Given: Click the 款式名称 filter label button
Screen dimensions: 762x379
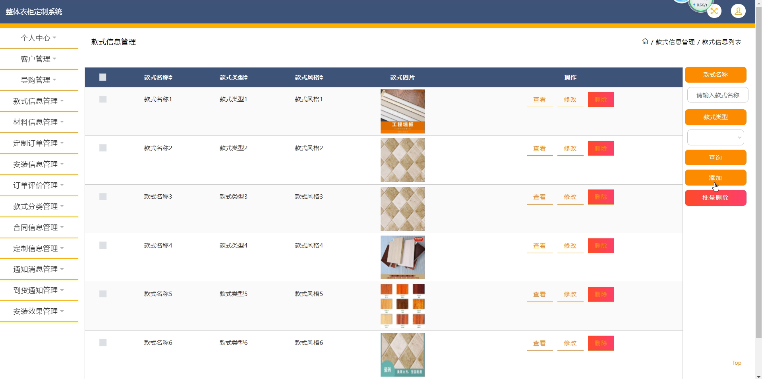Looking at the screenshot, I should [x=716, y=75].
